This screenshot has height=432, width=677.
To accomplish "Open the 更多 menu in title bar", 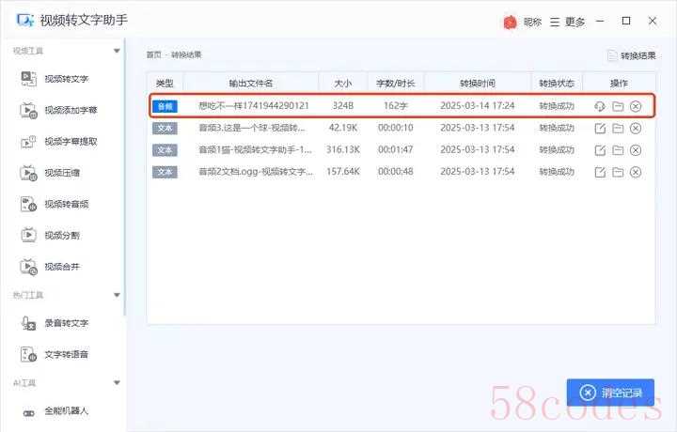I will [568, 21].
